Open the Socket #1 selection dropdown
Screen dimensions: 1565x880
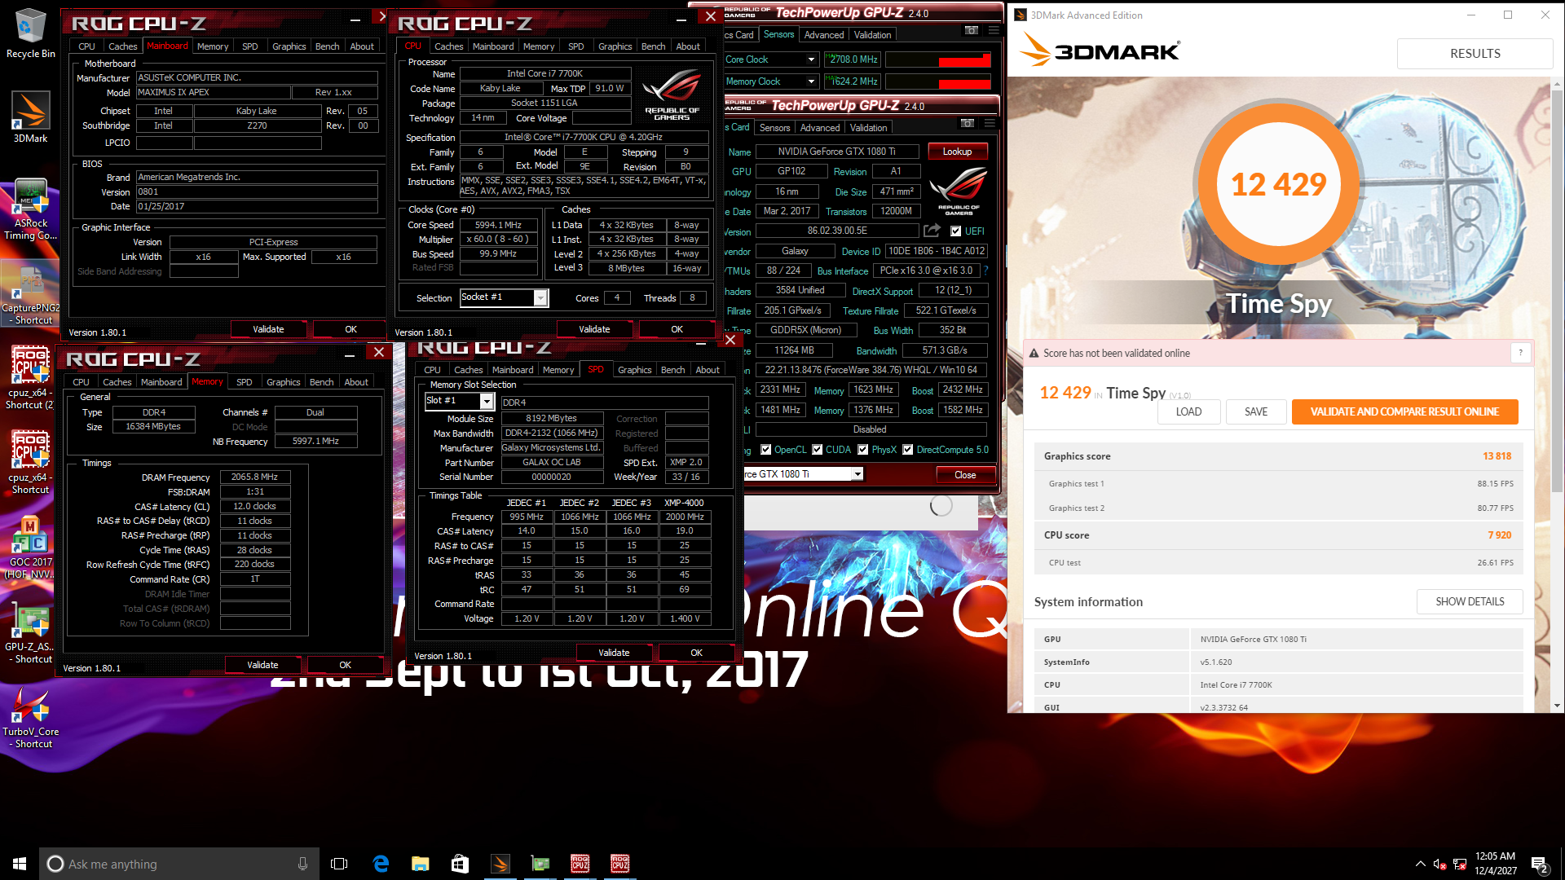pos(540,298)
